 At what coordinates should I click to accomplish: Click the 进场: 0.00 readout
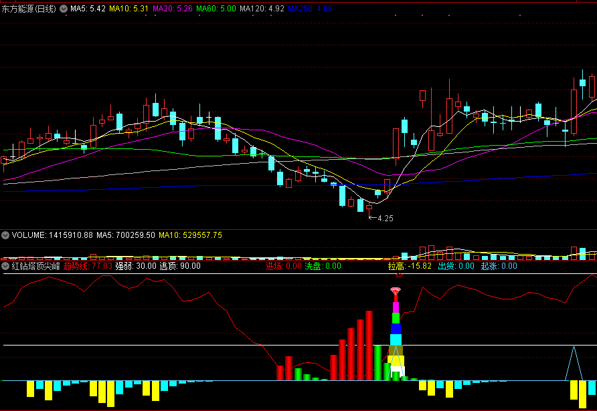284,266
